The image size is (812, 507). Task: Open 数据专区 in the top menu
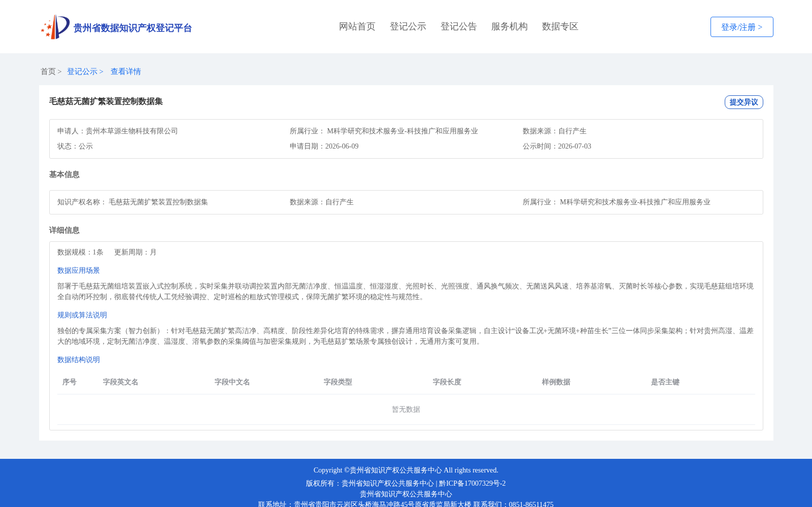(x=560, y=26)
